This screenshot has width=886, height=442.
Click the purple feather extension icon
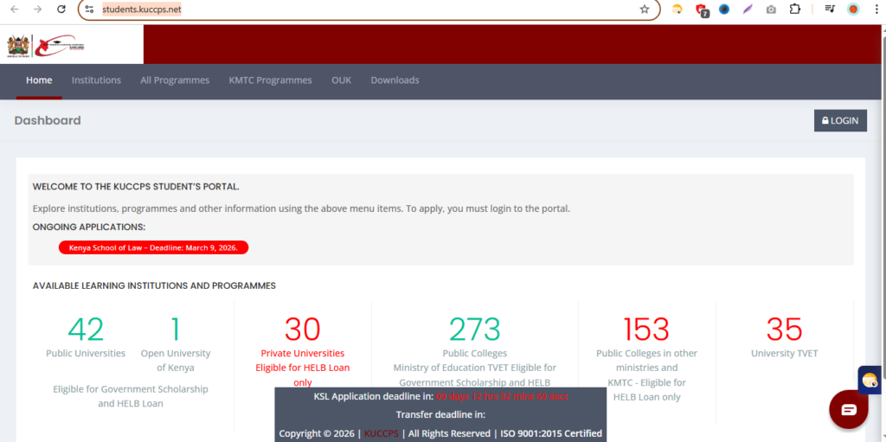click(748, 10)
